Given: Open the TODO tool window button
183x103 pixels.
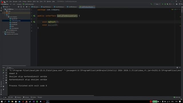Looking at the screenshot, I should click(11, 97).
